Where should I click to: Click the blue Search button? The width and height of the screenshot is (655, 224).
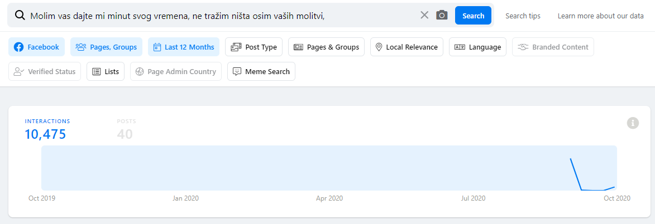click(474, 16)
